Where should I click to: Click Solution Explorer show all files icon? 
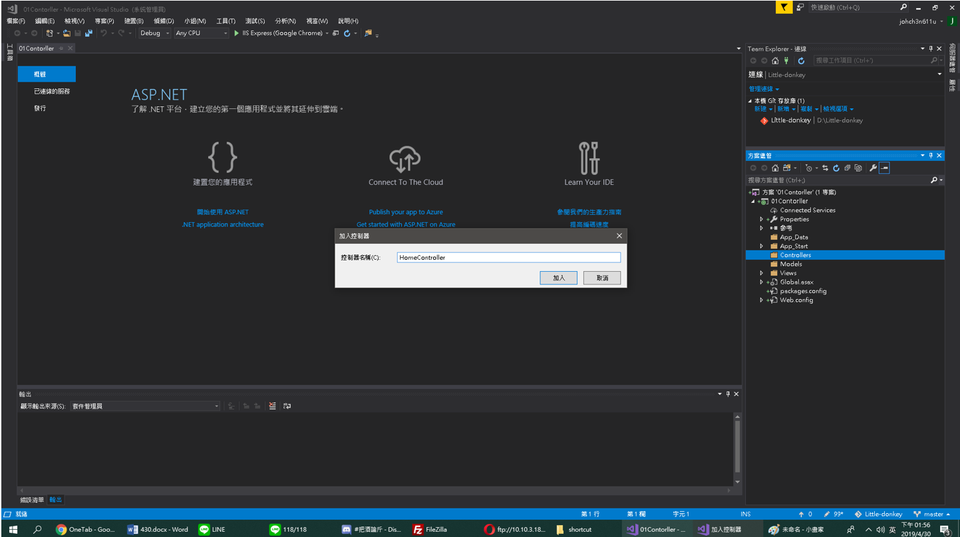pos(858,168)
